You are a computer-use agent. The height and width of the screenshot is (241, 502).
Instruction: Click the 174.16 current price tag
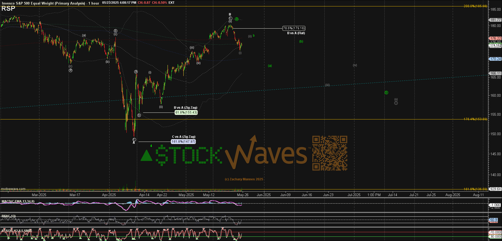[x=495, y=45]
